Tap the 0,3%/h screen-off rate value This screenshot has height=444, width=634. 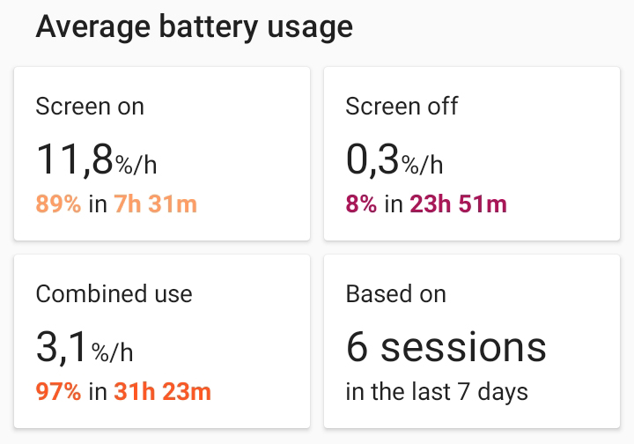[394, 159]
